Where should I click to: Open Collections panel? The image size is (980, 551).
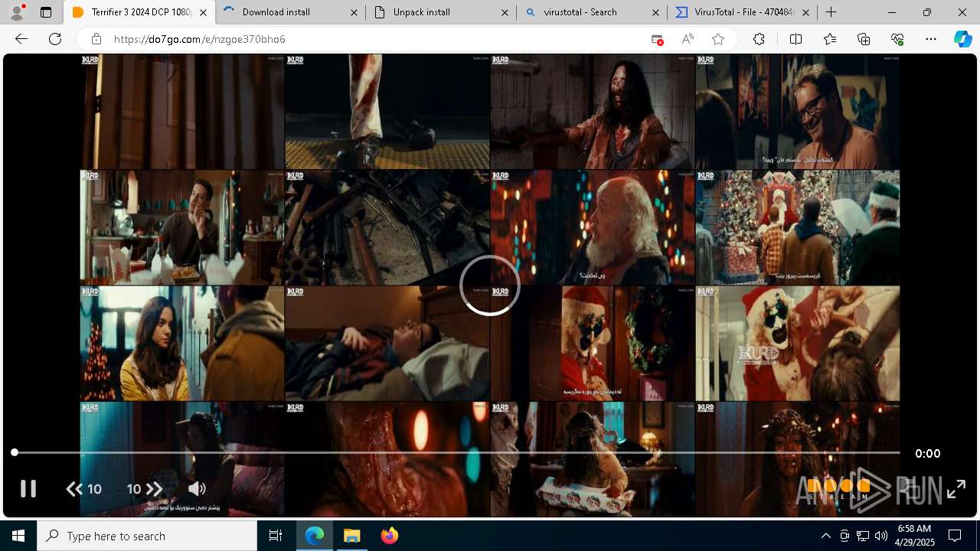click(x=864, y=39)
